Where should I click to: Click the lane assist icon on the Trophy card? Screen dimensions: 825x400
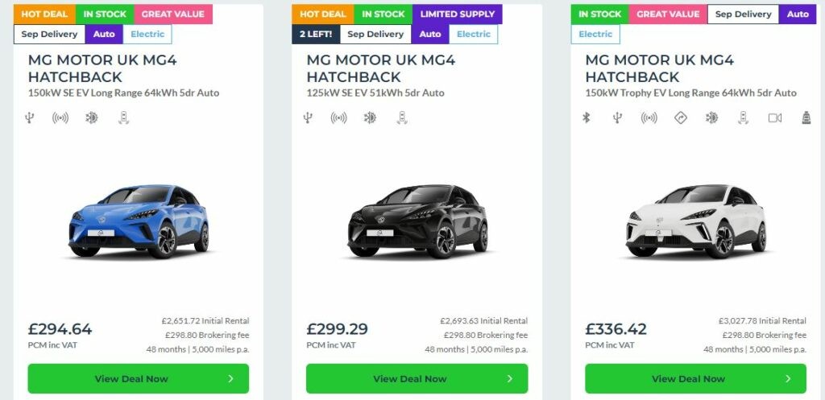[x=743, y=118]
